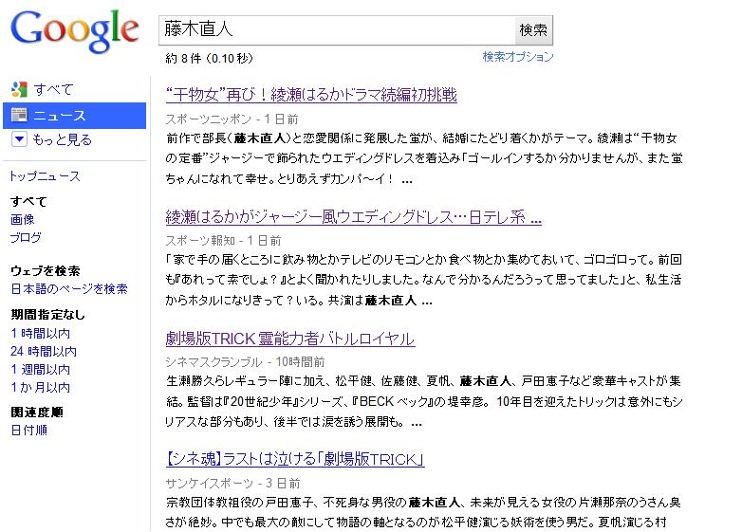
Task: Select the ニュース sidebar item
Action: 74,116
